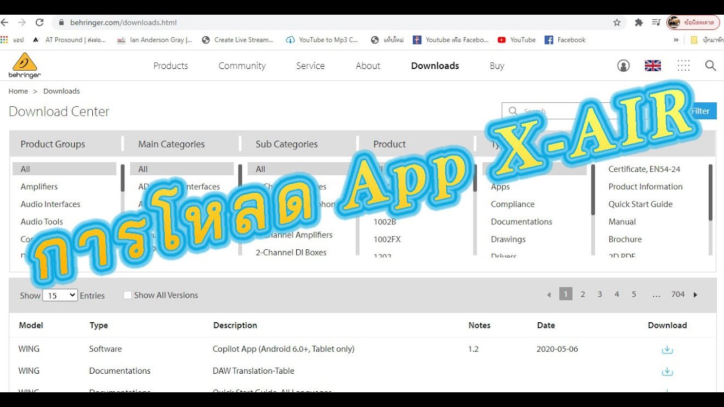This screenshot has width=724, height=407.
Task: Bookmark page with the star icon
Action: pos(617,23)
